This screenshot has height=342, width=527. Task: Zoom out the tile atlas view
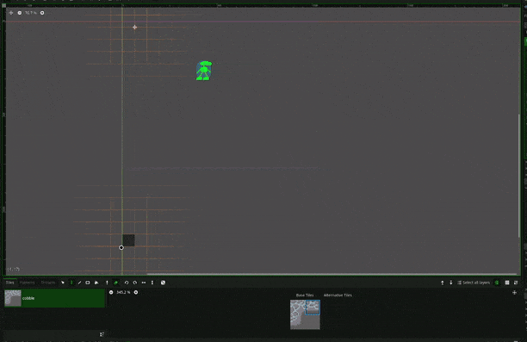111,292
